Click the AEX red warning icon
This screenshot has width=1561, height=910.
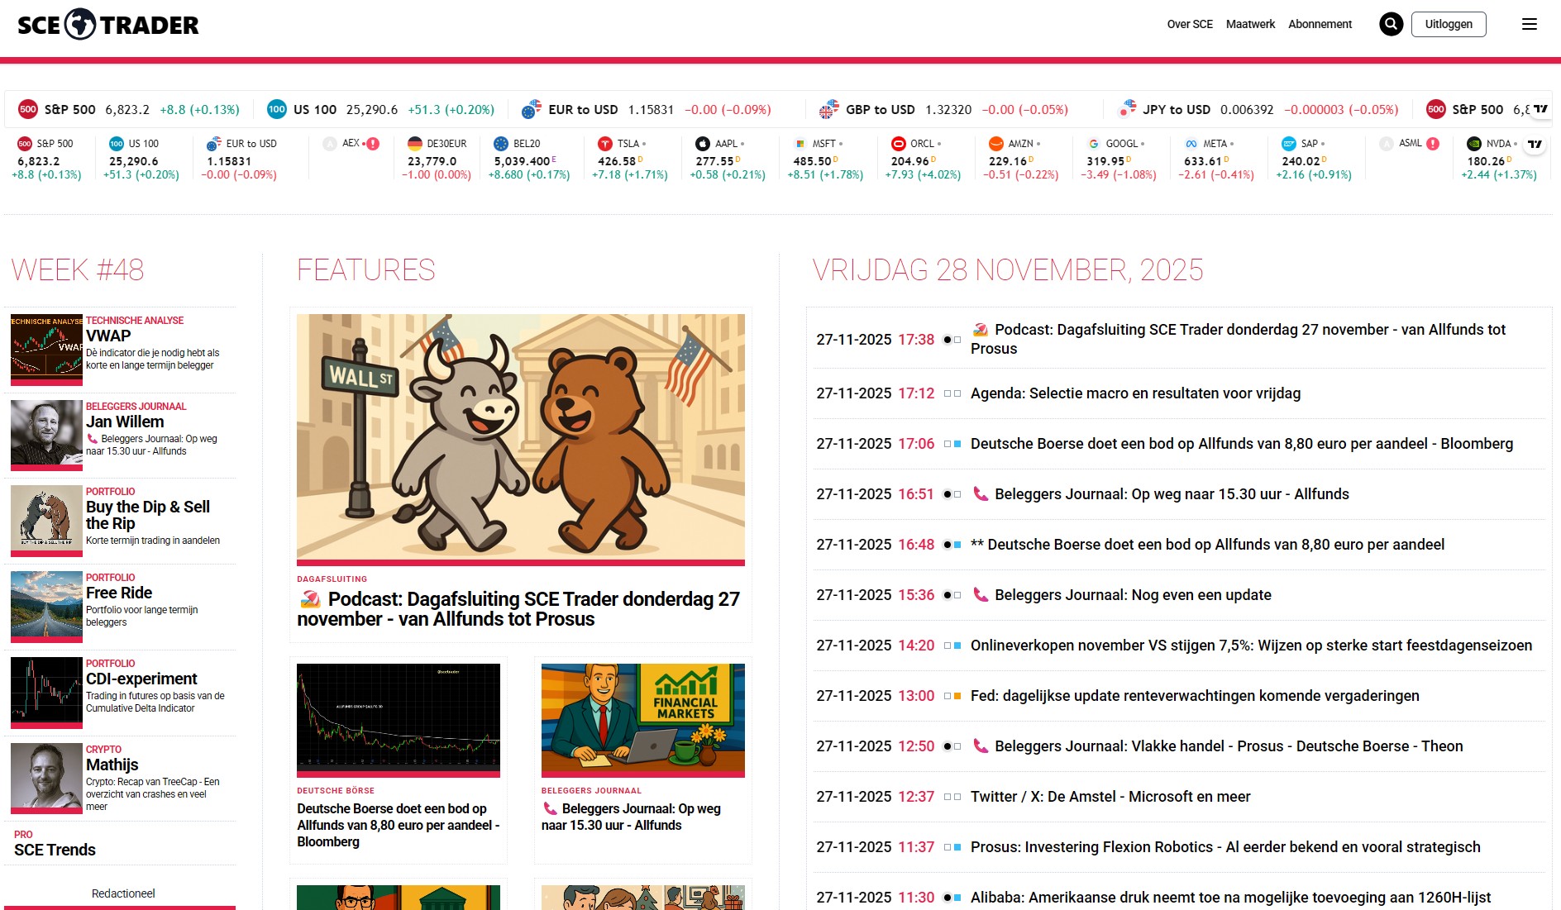tap(373, 144)
